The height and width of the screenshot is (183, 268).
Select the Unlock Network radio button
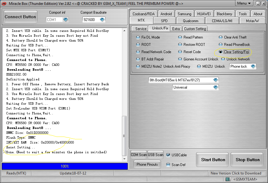[x=223, y=59]
